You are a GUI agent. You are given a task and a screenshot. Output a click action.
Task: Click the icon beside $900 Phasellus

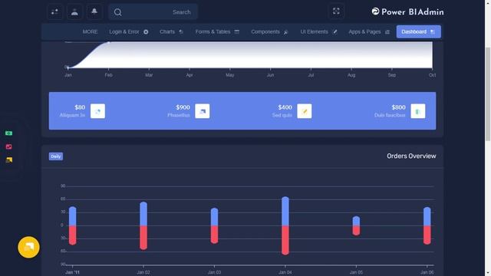tap(203, 111)
